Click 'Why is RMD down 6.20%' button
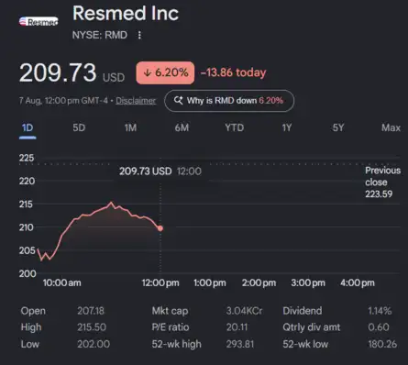The width and height of the screenshot is (408, 365). pos(229,101)
